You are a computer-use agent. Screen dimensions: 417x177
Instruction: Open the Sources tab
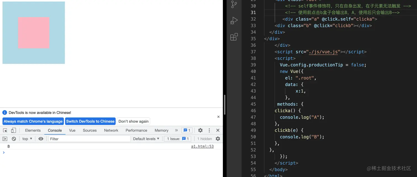tap(90, 130)
